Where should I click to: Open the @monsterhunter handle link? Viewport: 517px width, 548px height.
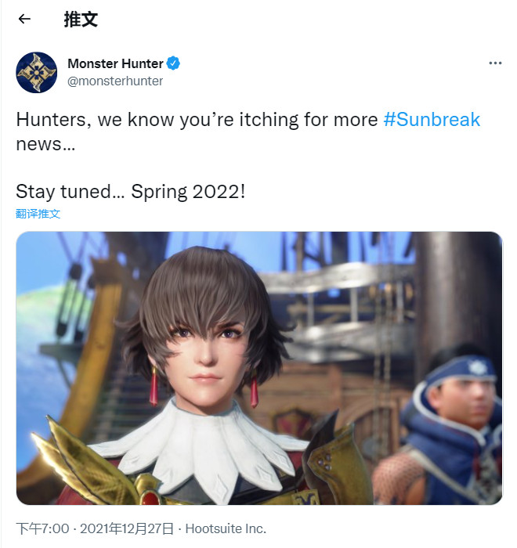click(115, 81)
